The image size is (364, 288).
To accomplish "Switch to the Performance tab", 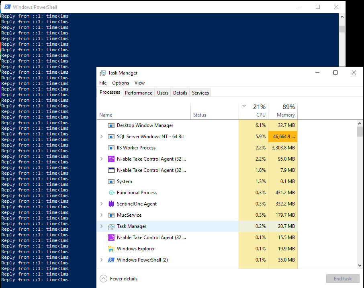I will [x=139, y=93].
